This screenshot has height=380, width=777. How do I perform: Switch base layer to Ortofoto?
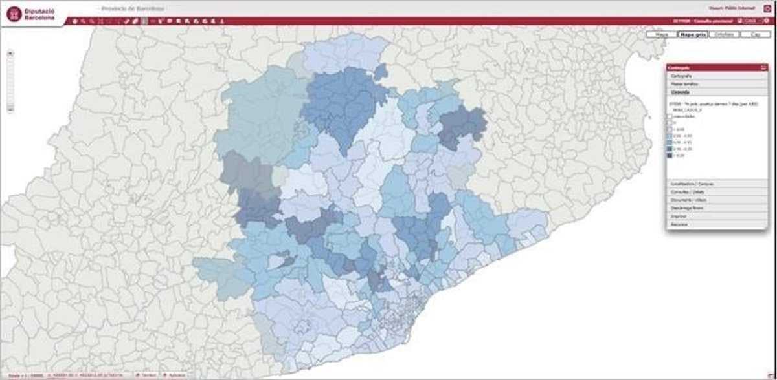[721, 34]
